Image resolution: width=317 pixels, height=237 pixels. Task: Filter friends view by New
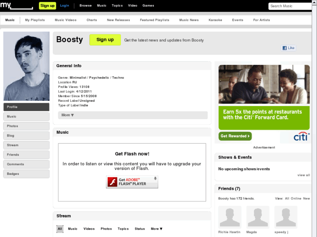(x=307, y=198)
